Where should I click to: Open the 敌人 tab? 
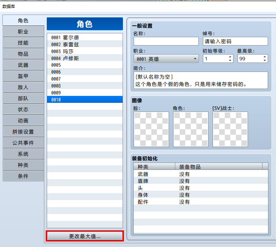click(x=23, y=87)
